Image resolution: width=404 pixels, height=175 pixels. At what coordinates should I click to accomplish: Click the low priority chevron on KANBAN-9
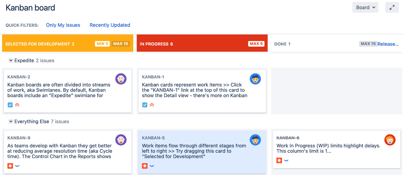pos(17,166)
